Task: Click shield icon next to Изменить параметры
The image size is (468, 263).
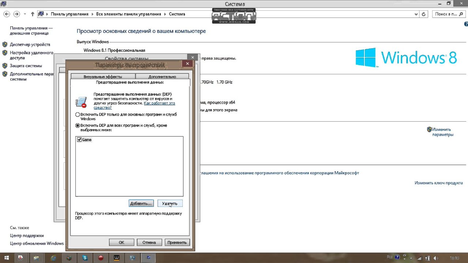Action: tap(429, 129)
